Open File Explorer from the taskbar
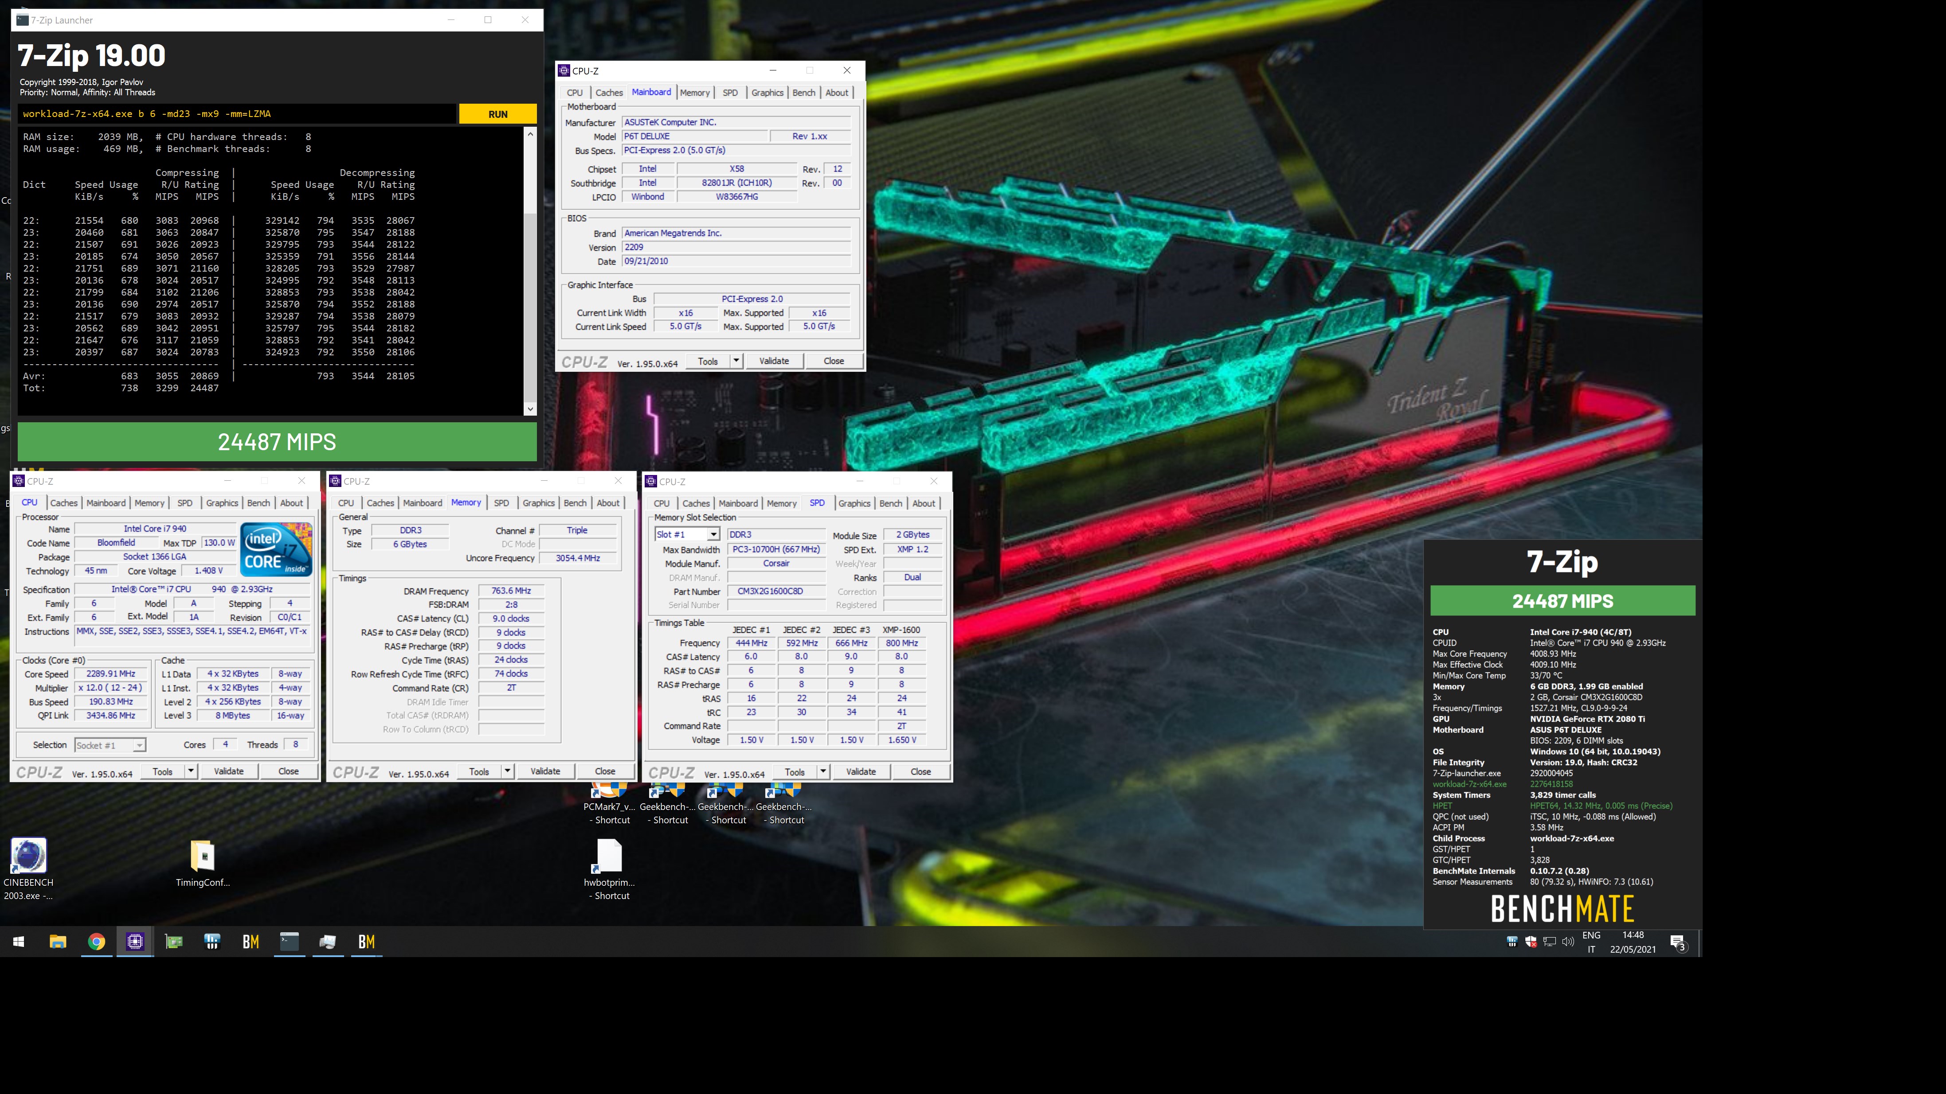This screenshot has height=1094, width=1946. [58, 942]
